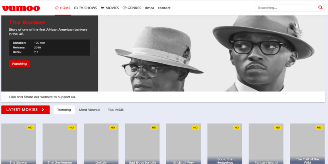Open the Birds of Prey movie card
328x164 pixels.
coord(183,144)
